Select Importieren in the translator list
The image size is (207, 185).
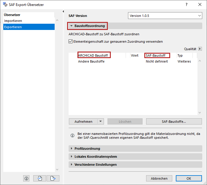(13, 21)
